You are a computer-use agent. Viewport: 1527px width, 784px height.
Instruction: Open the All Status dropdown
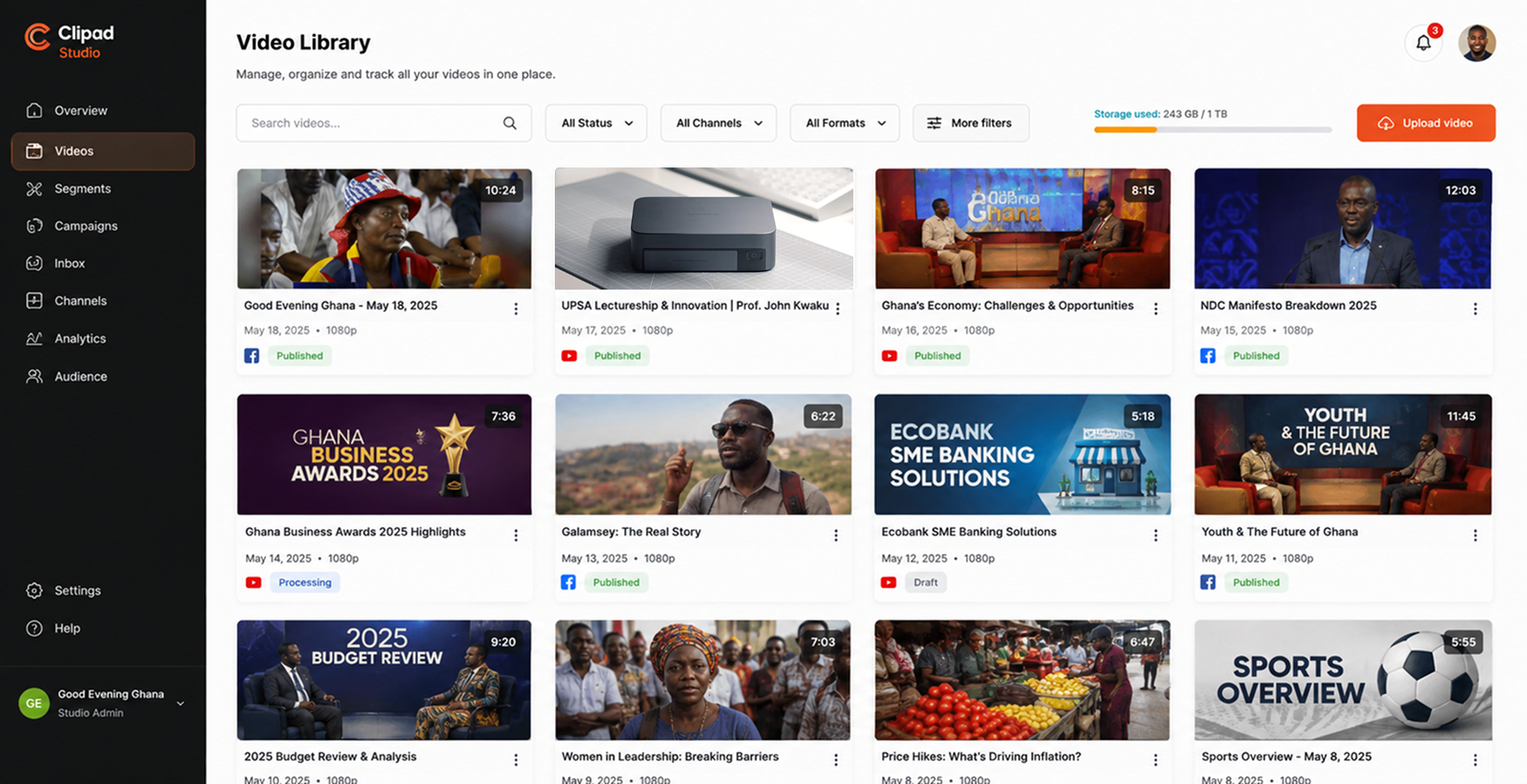coord(596,123)
